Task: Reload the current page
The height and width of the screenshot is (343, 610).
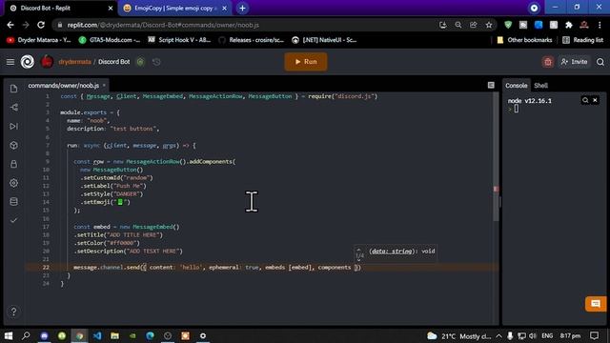Action: 41,25
